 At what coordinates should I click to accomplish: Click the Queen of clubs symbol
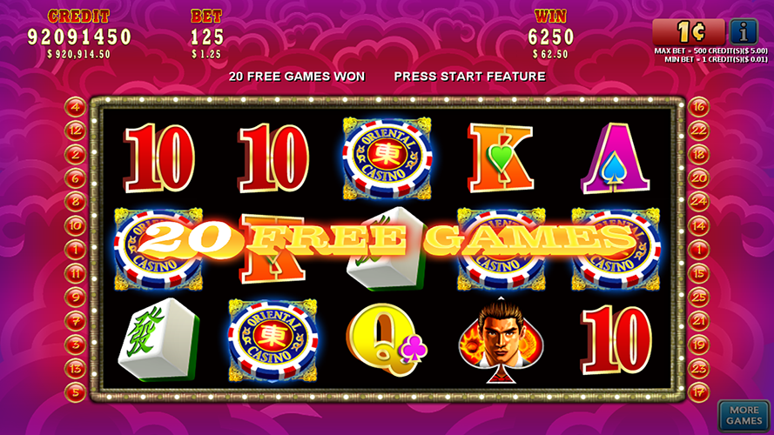tap(387, 339)
